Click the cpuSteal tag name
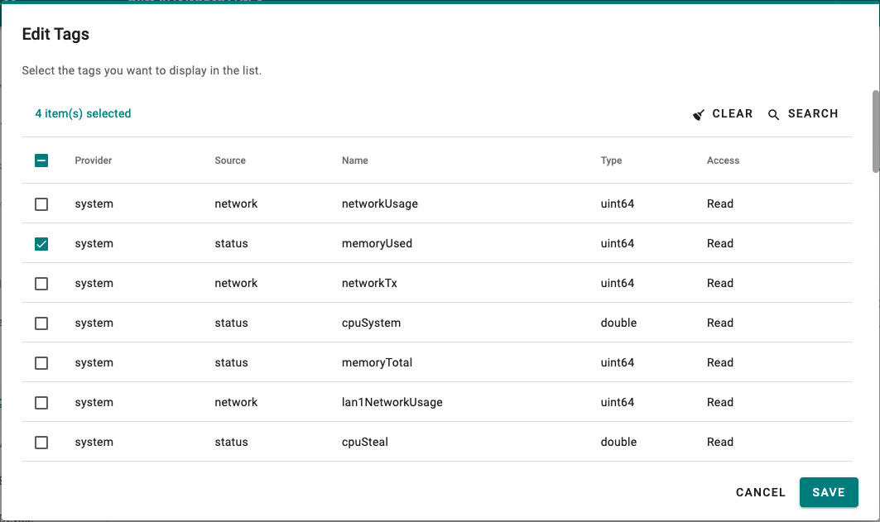880x522 pixels. [x=365, y=443]
